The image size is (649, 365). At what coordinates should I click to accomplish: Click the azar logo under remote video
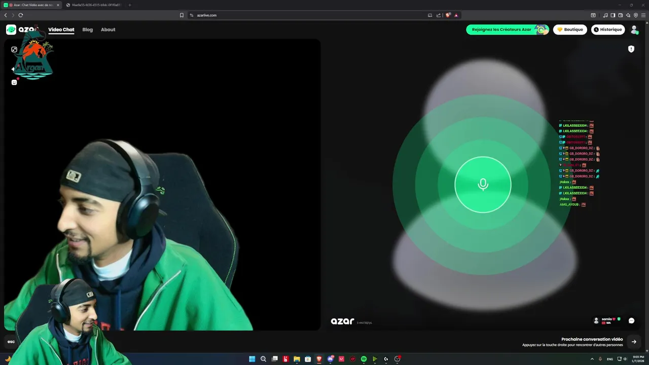click(342, 321)
